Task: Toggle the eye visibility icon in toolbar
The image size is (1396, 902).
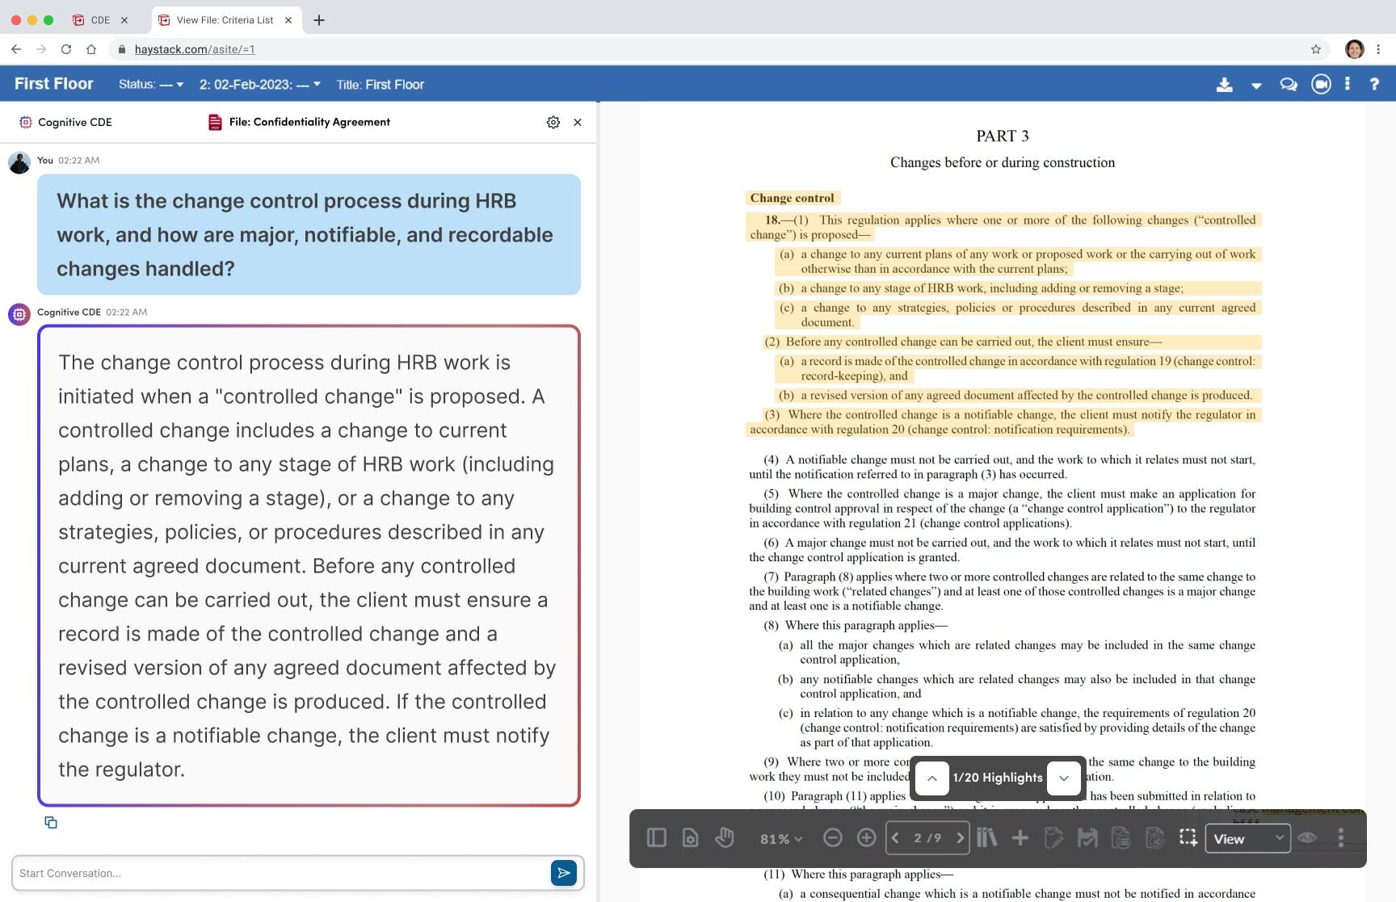Action: (x=1307, y=838)
